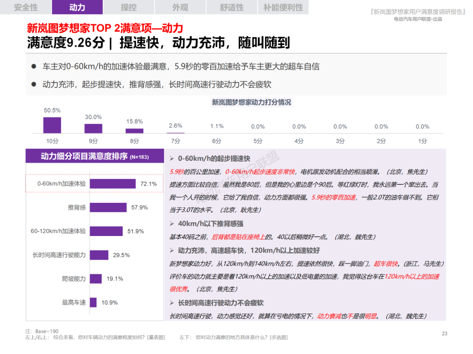
Task: Click the 长时间高速行驶能力 29.5% bar
Action: pos(99,255)
